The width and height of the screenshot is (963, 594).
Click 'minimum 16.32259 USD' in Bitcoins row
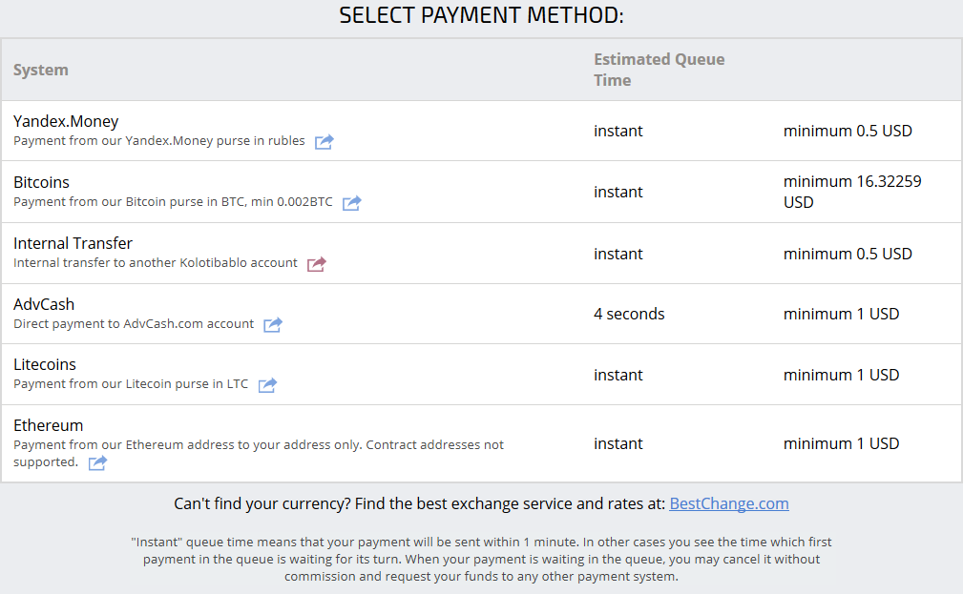tap(852, 192)
